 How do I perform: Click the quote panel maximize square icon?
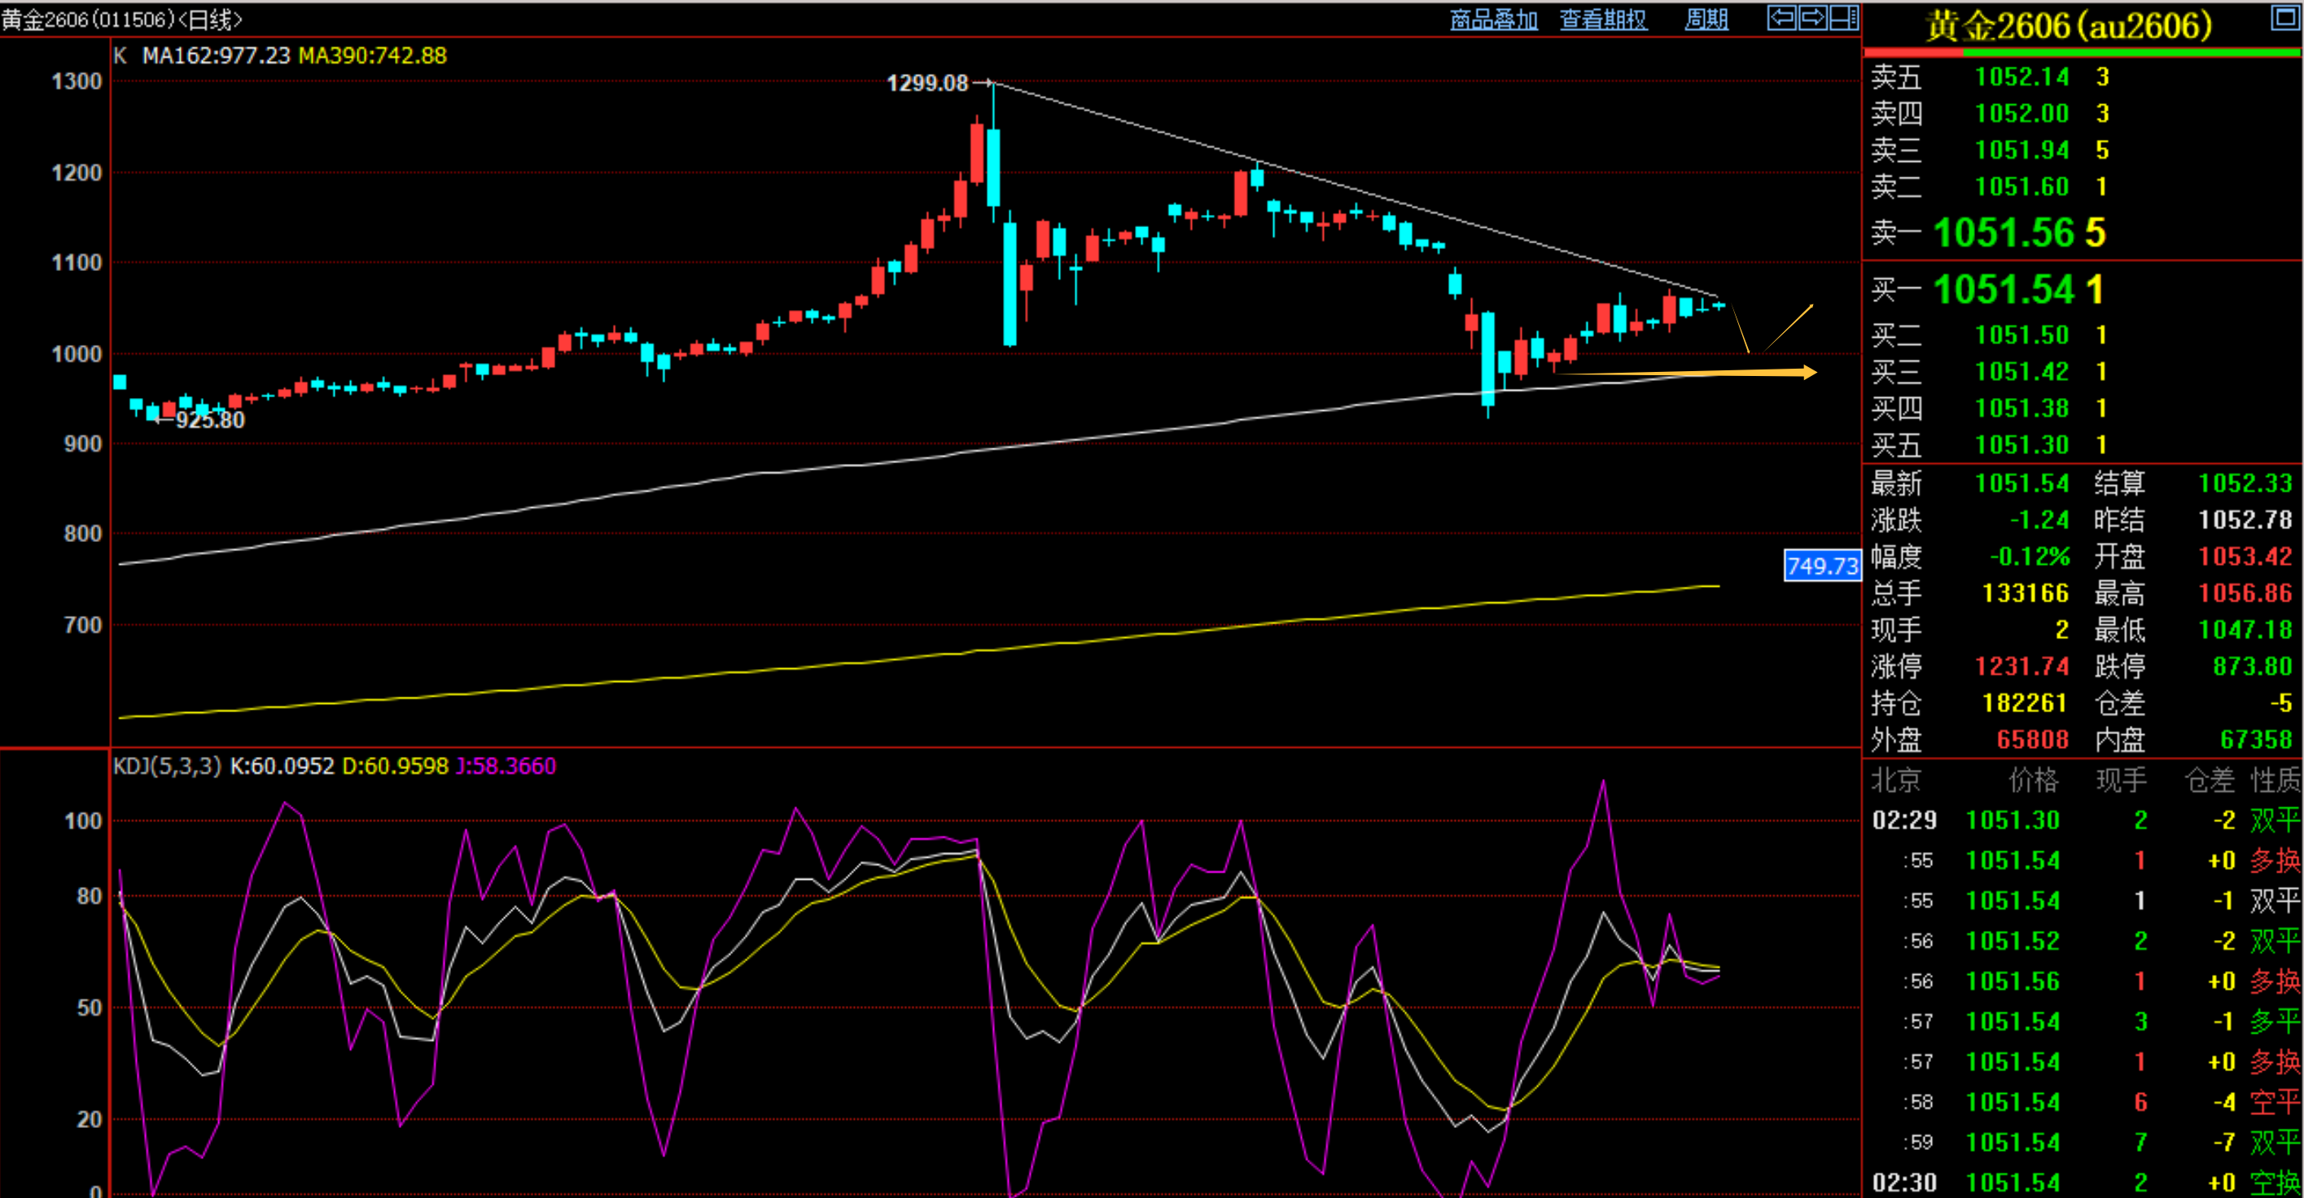(x=2285, y=18)
